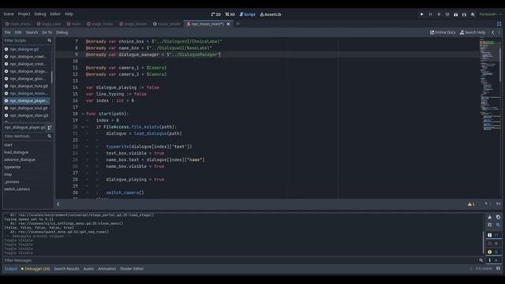This screenshot has width=505, height=284.
Task: Fold the if FileAccess block
Action: click(x=83, y=127)
